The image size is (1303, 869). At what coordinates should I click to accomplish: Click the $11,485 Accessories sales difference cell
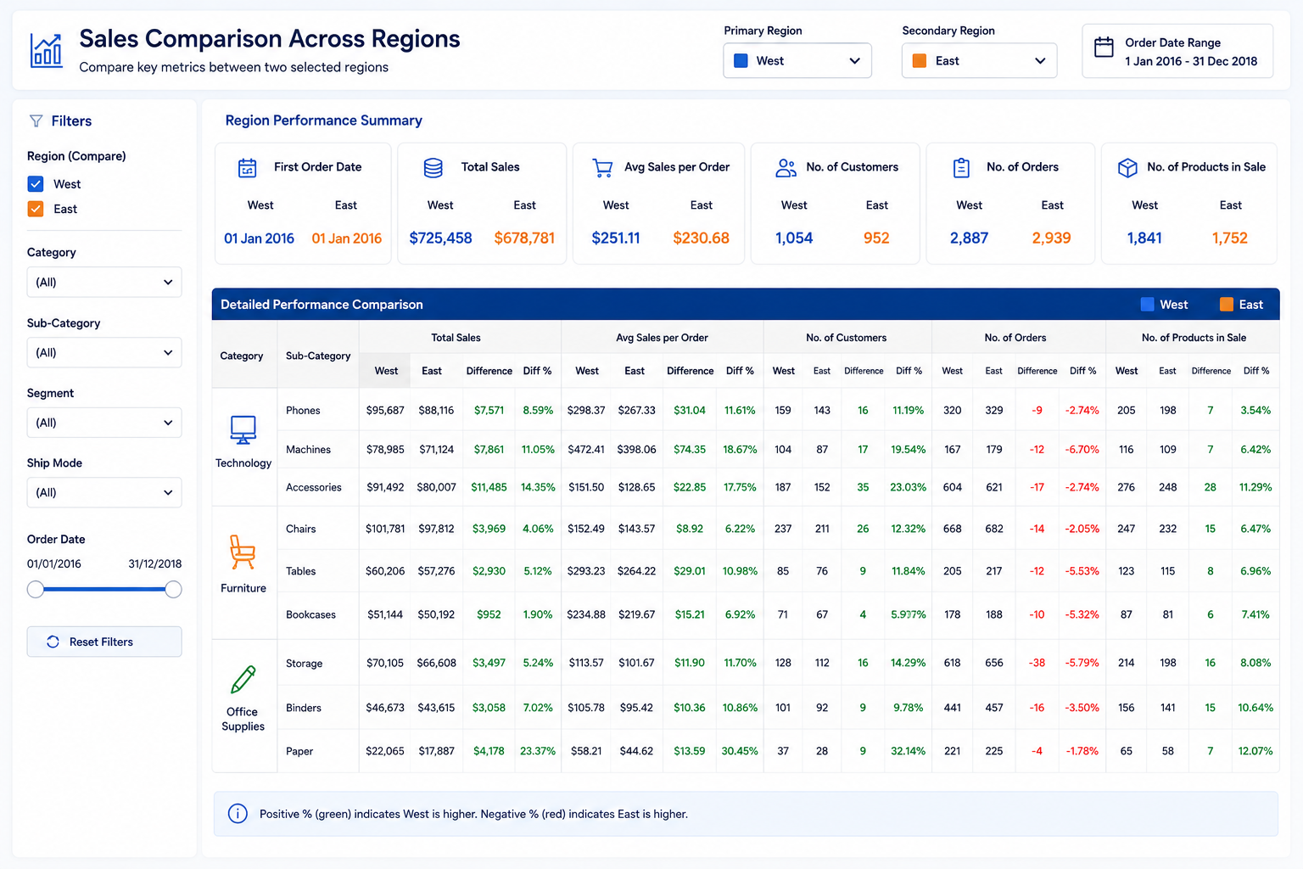[x=489, y=487]
